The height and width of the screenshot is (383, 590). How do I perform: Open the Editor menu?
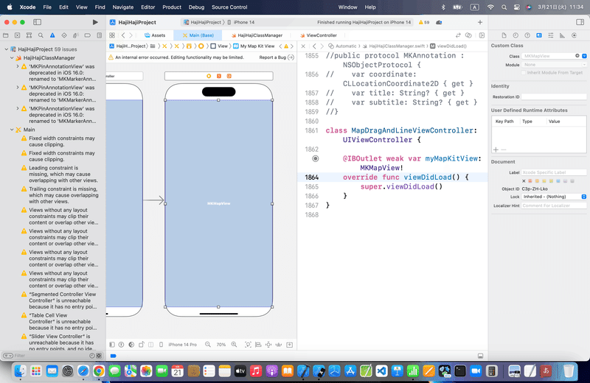(148, 7)
